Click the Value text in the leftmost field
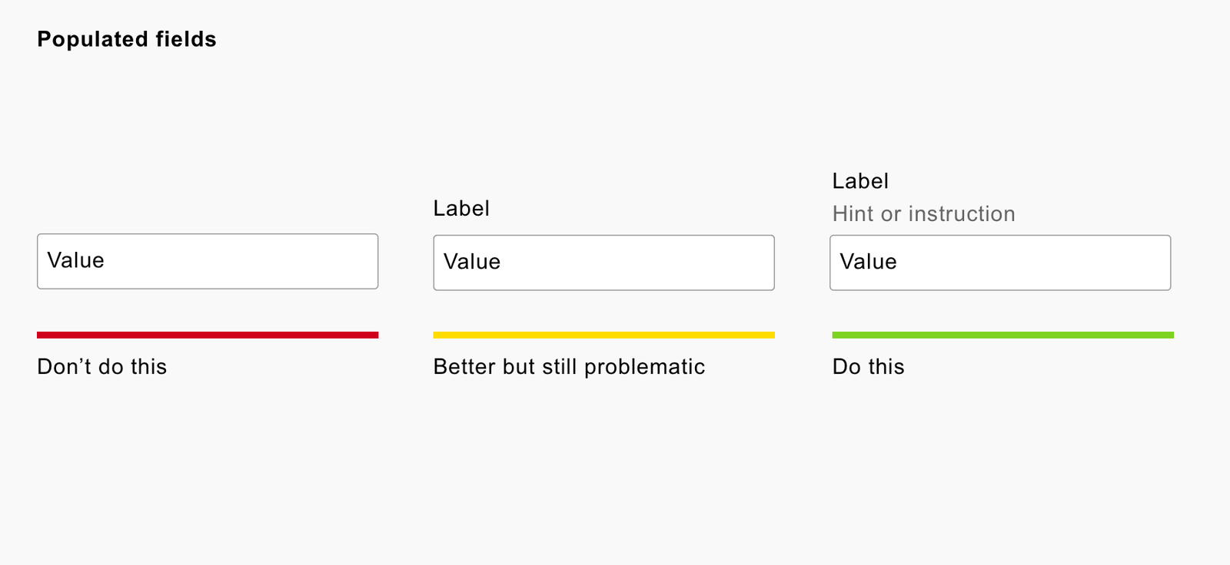The height and width of the screenshot is (565, 1230). 75,260
